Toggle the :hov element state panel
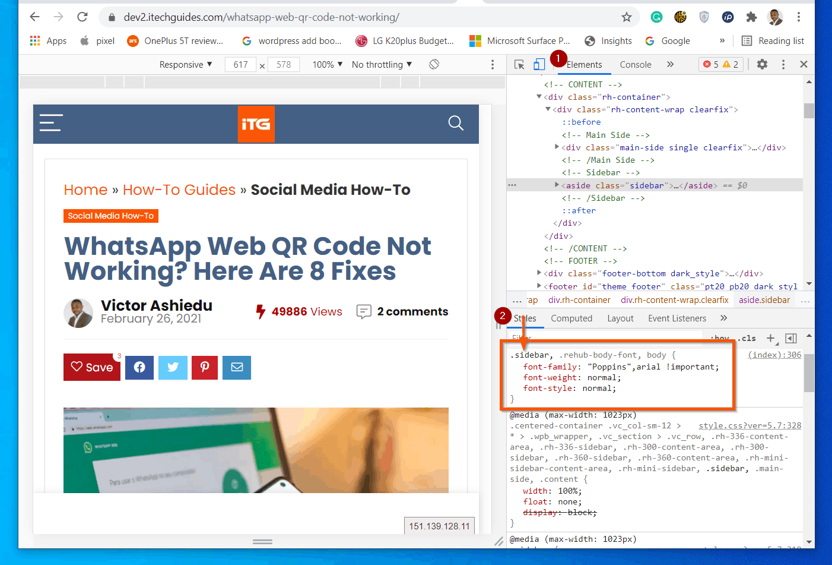The image size is (832, 565). (720, 338)
